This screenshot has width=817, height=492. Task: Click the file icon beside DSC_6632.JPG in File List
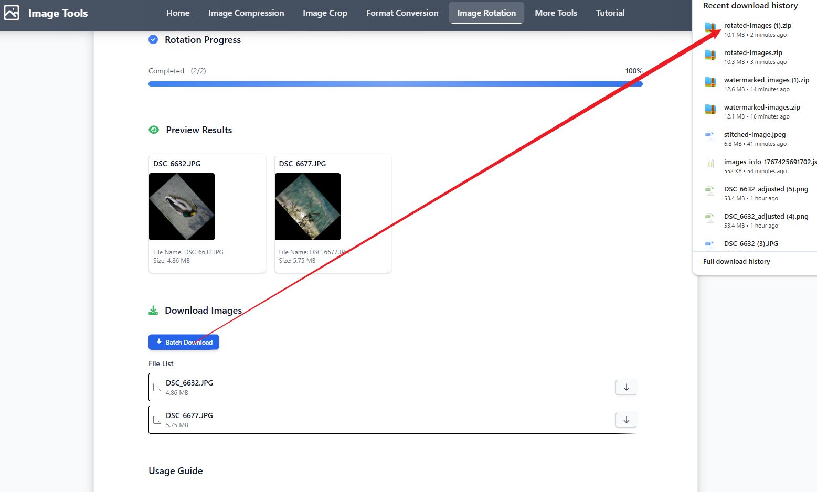[x=157, y=388]
